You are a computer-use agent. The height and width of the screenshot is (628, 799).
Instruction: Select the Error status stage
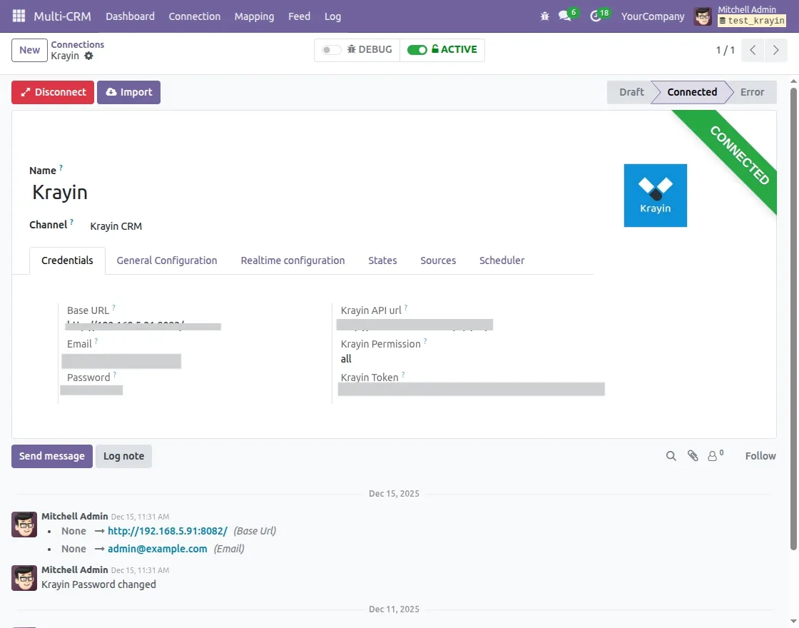pyautogui.click(x=752, y=92)
